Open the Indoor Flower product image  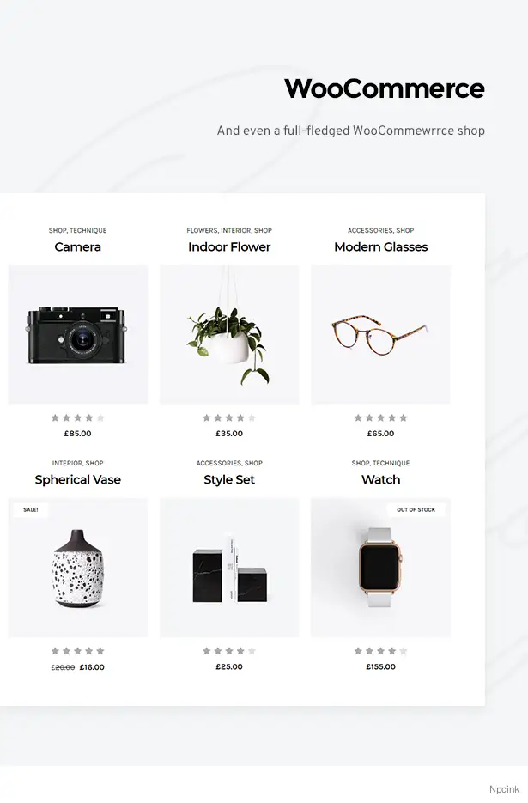coord(229,334)
